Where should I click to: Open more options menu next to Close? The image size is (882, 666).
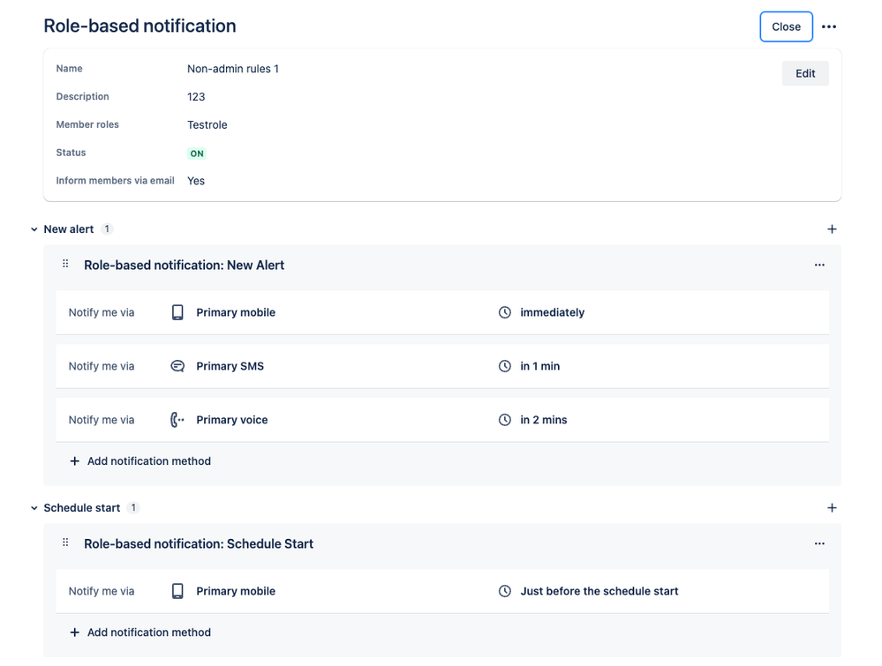(829, 26)
